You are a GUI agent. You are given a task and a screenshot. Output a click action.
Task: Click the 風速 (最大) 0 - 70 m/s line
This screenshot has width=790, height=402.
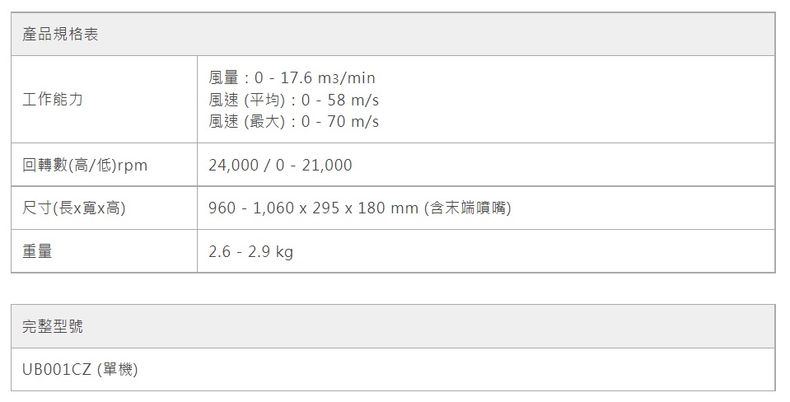point(293,121)
